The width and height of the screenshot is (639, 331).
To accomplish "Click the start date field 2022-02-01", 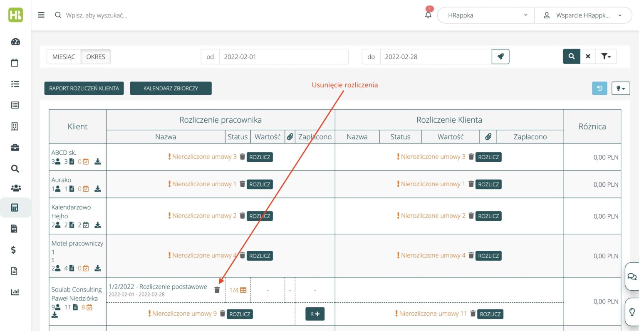I will 283,57.
